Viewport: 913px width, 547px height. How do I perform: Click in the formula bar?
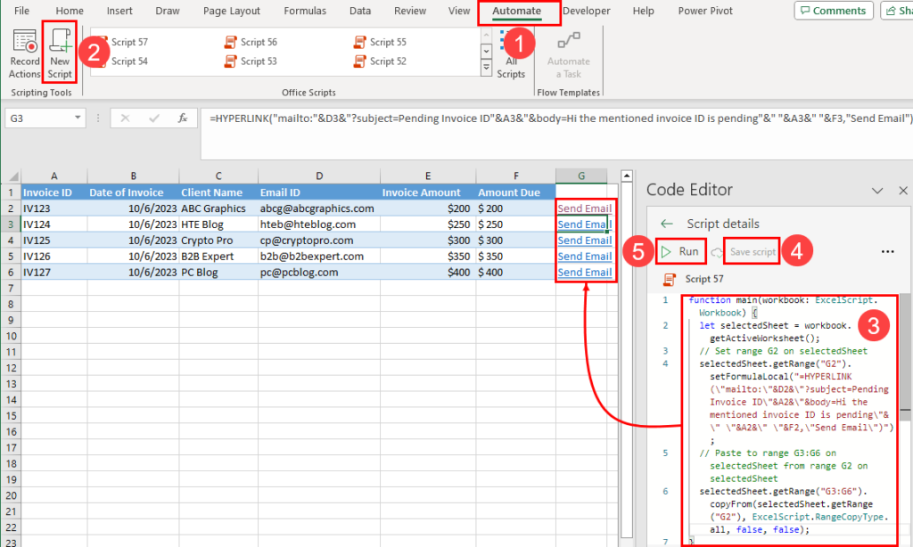(556, 134)
